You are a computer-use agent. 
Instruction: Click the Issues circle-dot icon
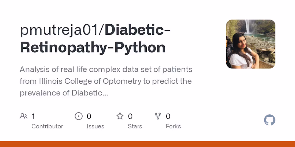point(79,116)
